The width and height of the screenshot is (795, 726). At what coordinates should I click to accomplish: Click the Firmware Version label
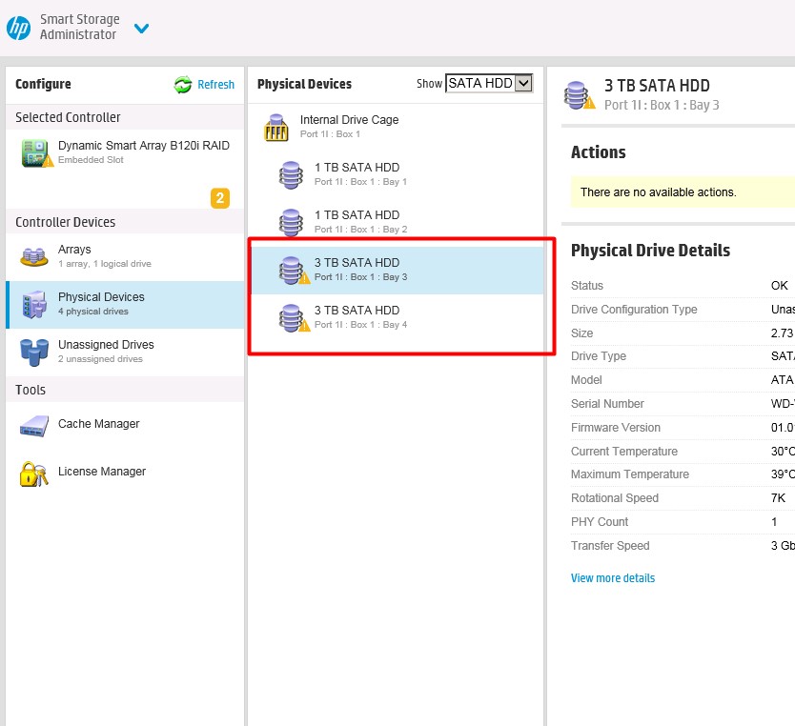coord(616,428)
